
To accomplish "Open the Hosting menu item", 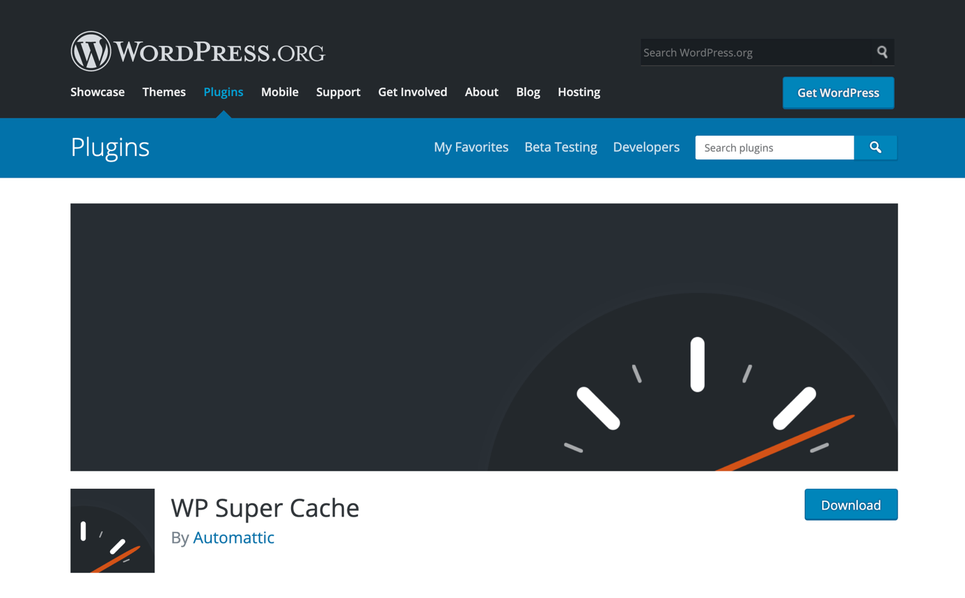I will 579,92.
